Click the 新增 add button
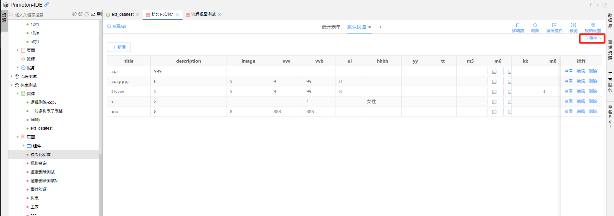 coord(119,47)
